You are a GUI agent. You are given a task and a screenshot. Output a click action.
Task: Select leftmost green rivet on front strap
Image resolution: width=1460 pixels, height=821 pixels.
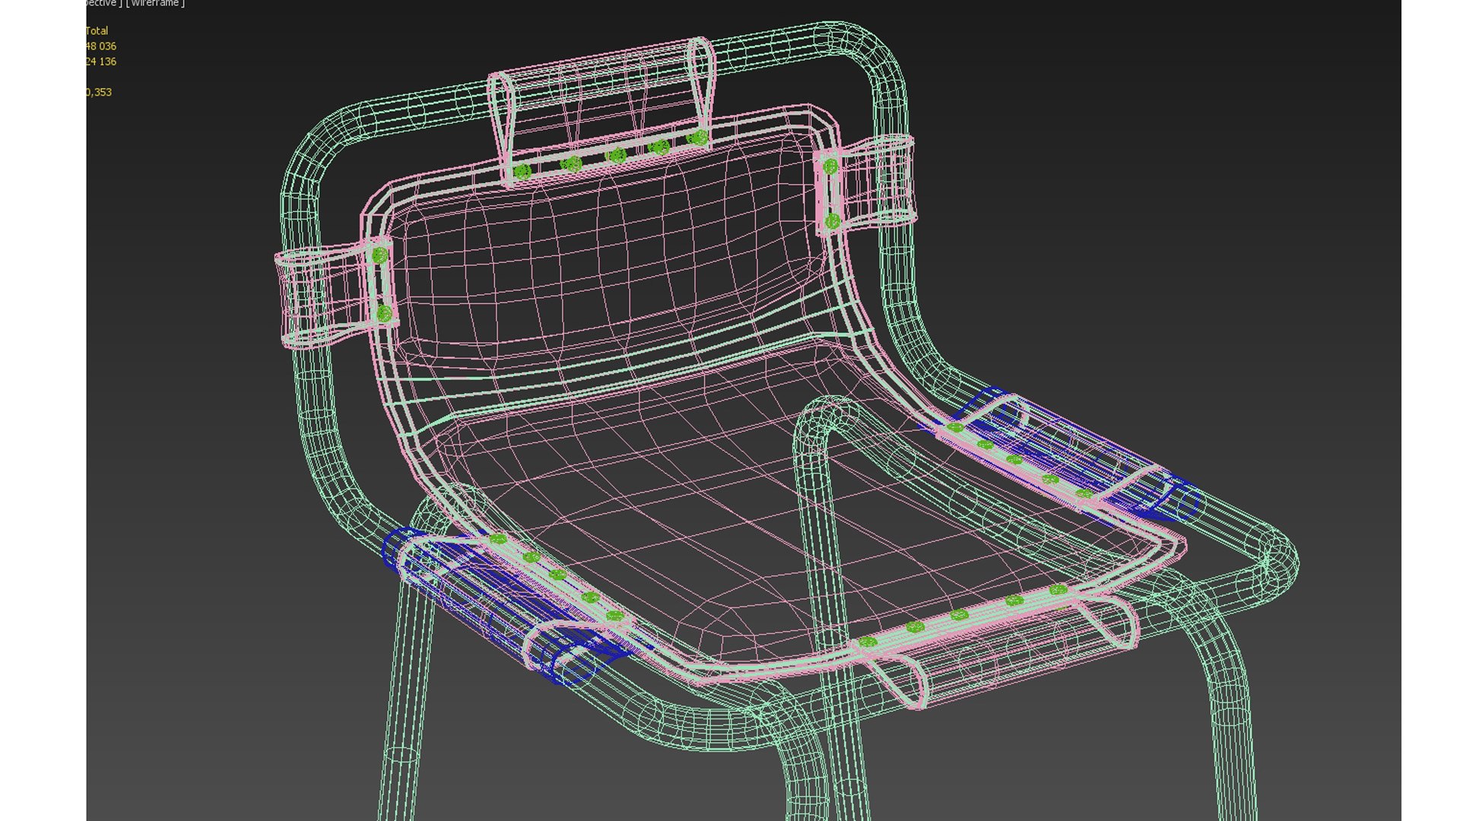click(868, 642)
